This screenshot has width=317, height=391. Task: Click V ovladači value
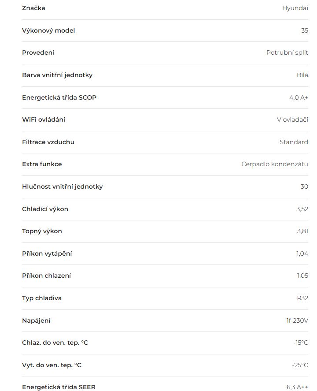pyautogui.click(x=292, y=120)
